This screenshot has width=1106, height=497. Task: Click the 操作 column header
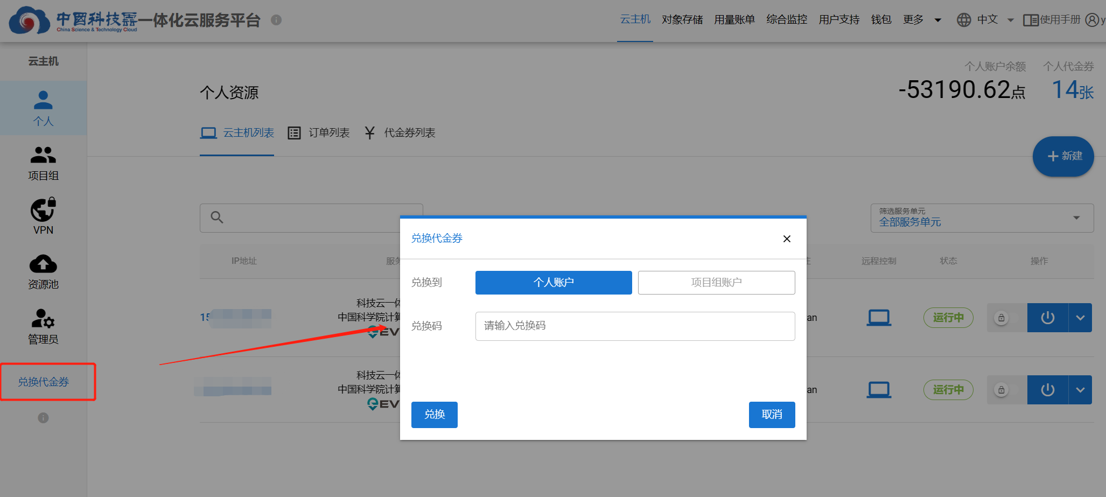pyautogui.click(x=1039, y=261)
